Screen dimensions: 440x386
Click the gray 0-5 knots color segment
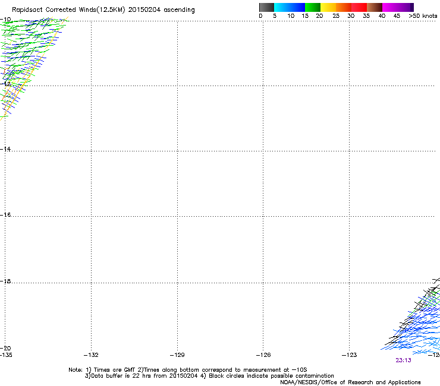pyautogui.click(x=266, y=7)
